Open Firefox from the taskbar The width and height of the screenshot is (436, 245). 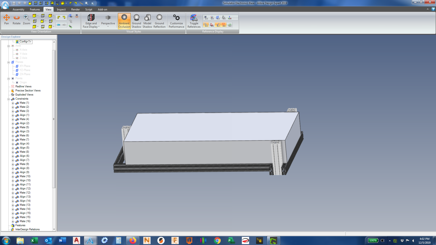pos(133,241)
